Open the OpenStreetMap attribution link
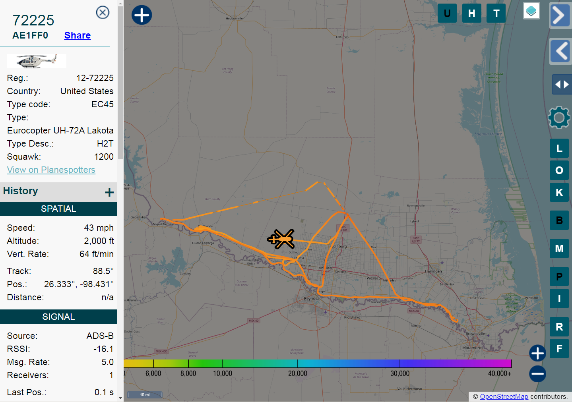The image size is (572, 402). click(504, 396)
